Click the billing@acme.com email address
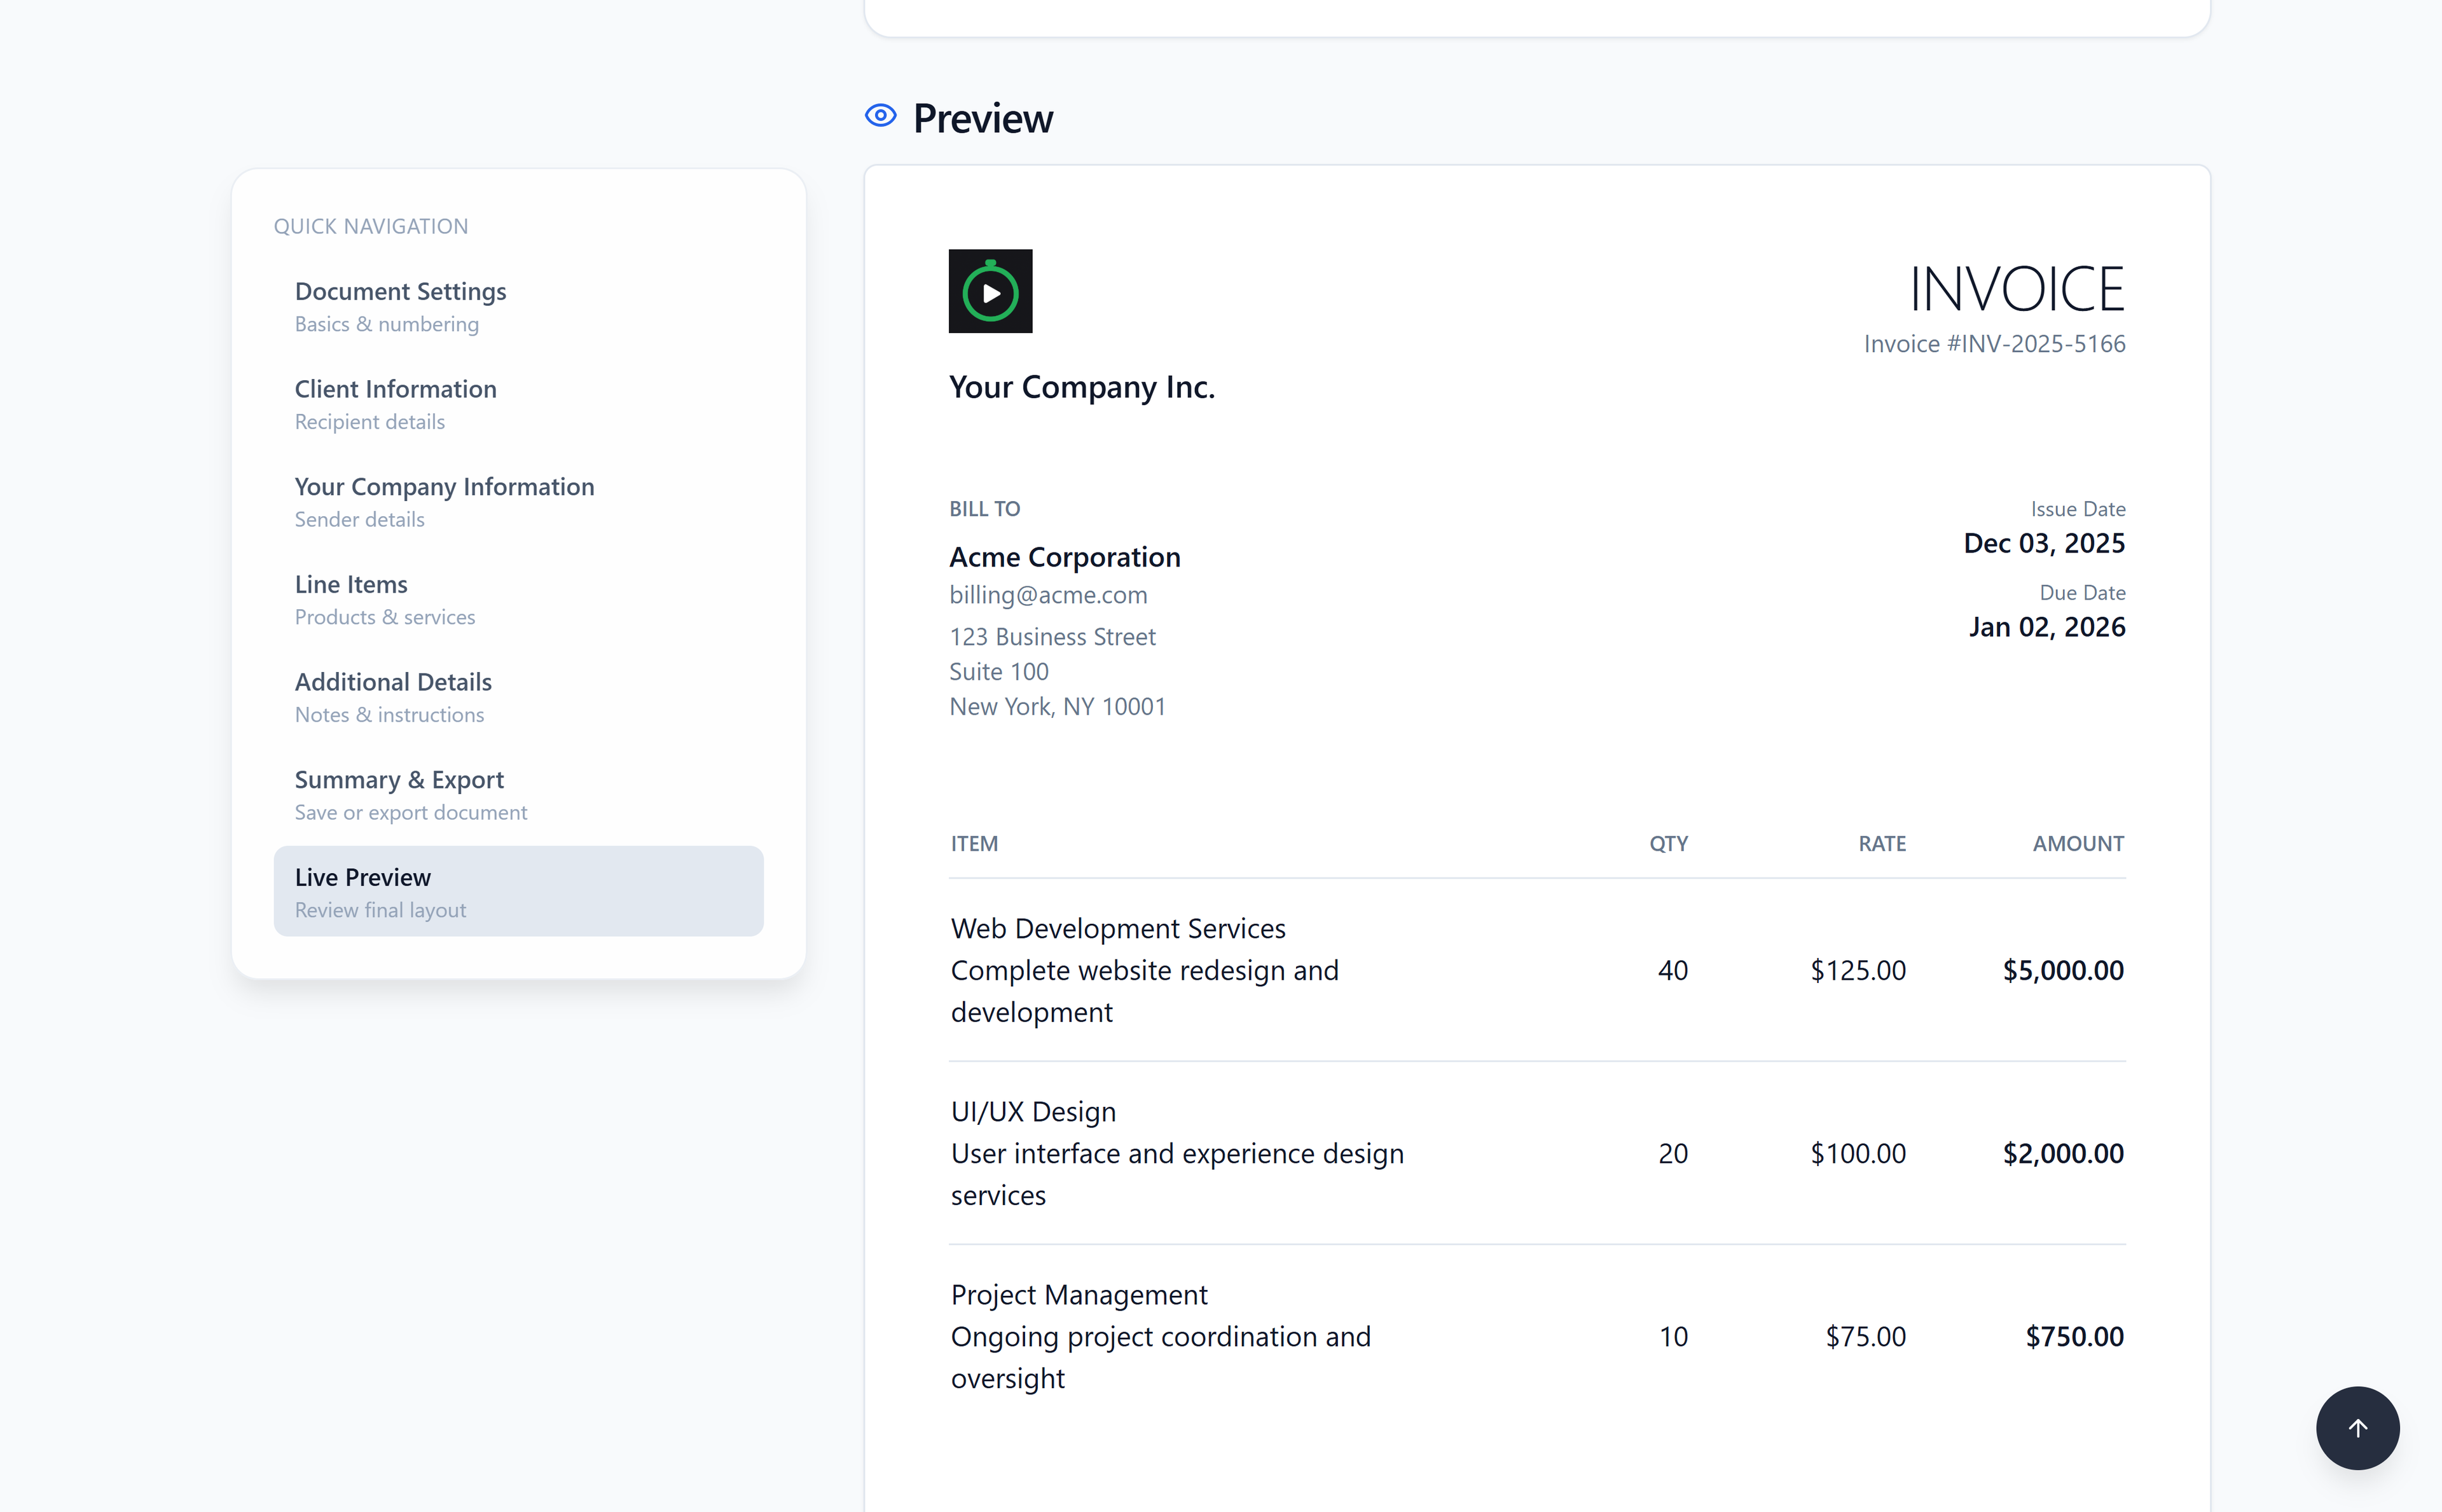Screen dimensions: 2442x1512 [x=1048, y=594]
